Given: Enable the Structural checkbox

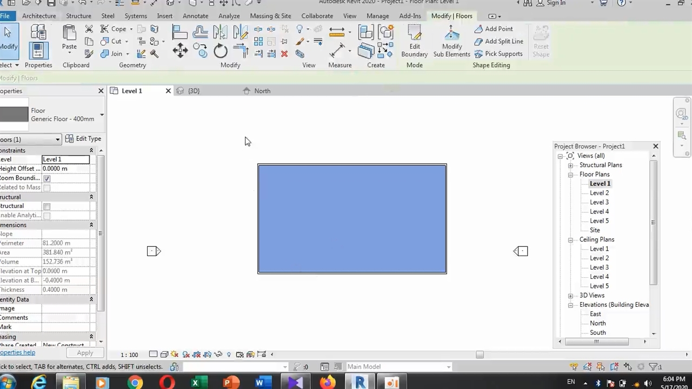Looking at the screenshot, I should point(47,206).
